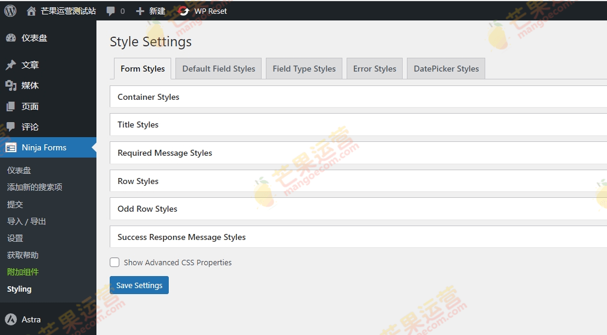Open the Ninja Forms menu item
The width and height of the screenshot is (607, 335).
(x=48, y=147)
